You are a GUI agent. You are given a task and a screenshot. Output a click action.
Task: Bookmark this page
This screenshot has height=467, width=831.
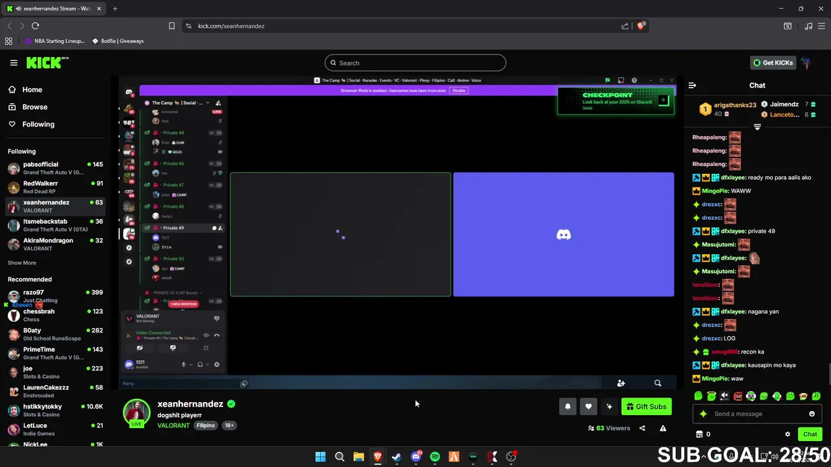click(x=171, y=26)
